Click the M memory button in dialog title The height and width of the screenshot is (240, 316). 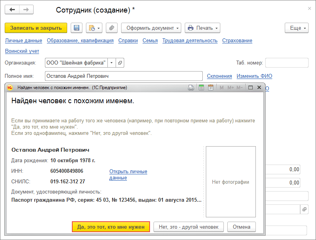point(221,88)
